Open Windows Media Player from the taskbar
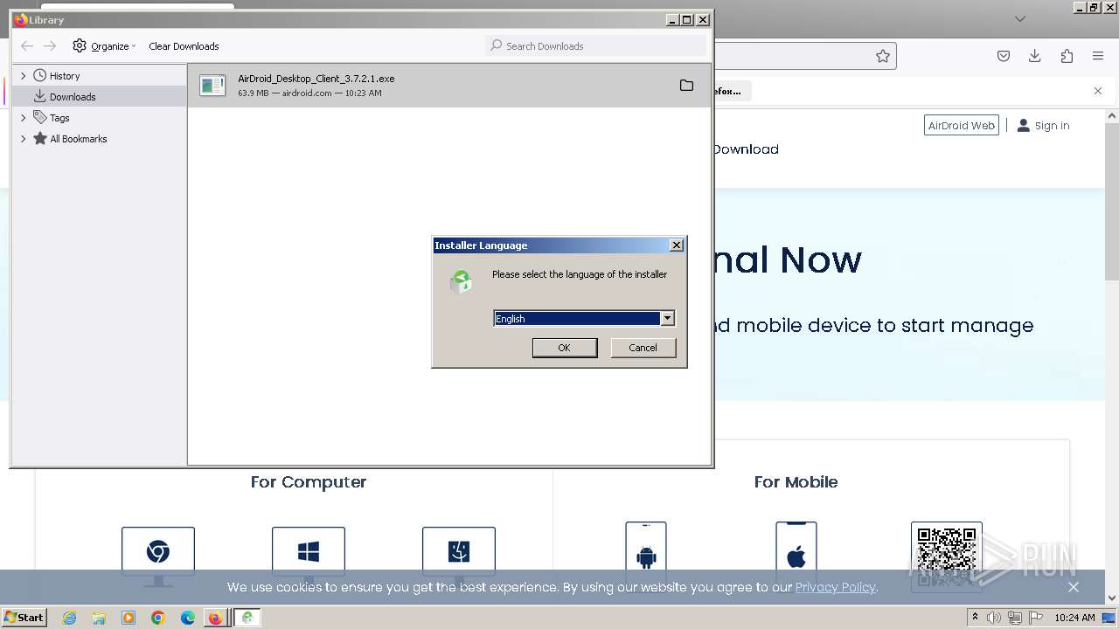The image size is (1119, 629). pos(129,618)
